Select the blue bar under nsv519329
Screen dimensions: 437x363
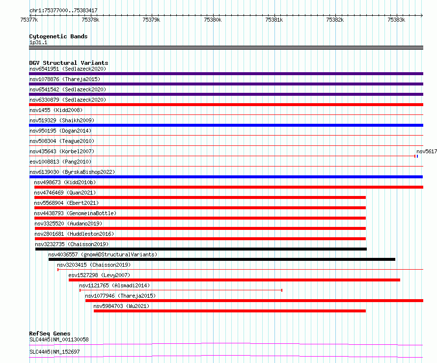[x=226, y=125]
